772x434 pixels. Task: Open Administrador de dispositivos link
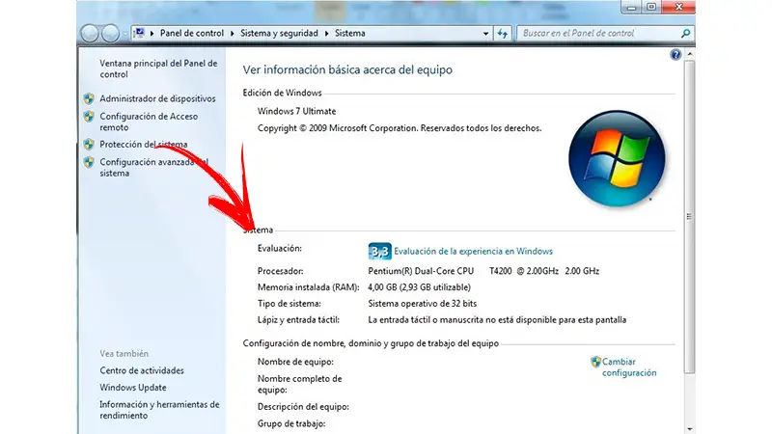pos(157,99)
